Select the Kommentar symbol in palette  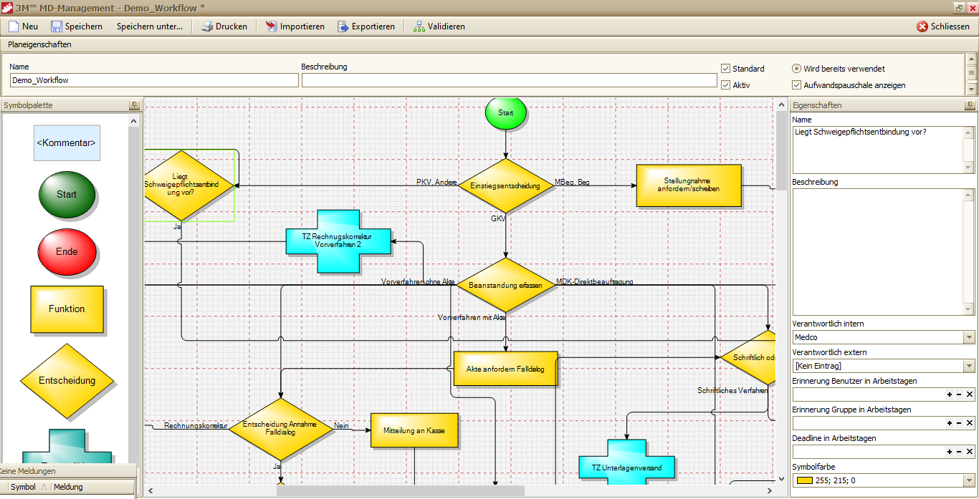pos(67,143)
